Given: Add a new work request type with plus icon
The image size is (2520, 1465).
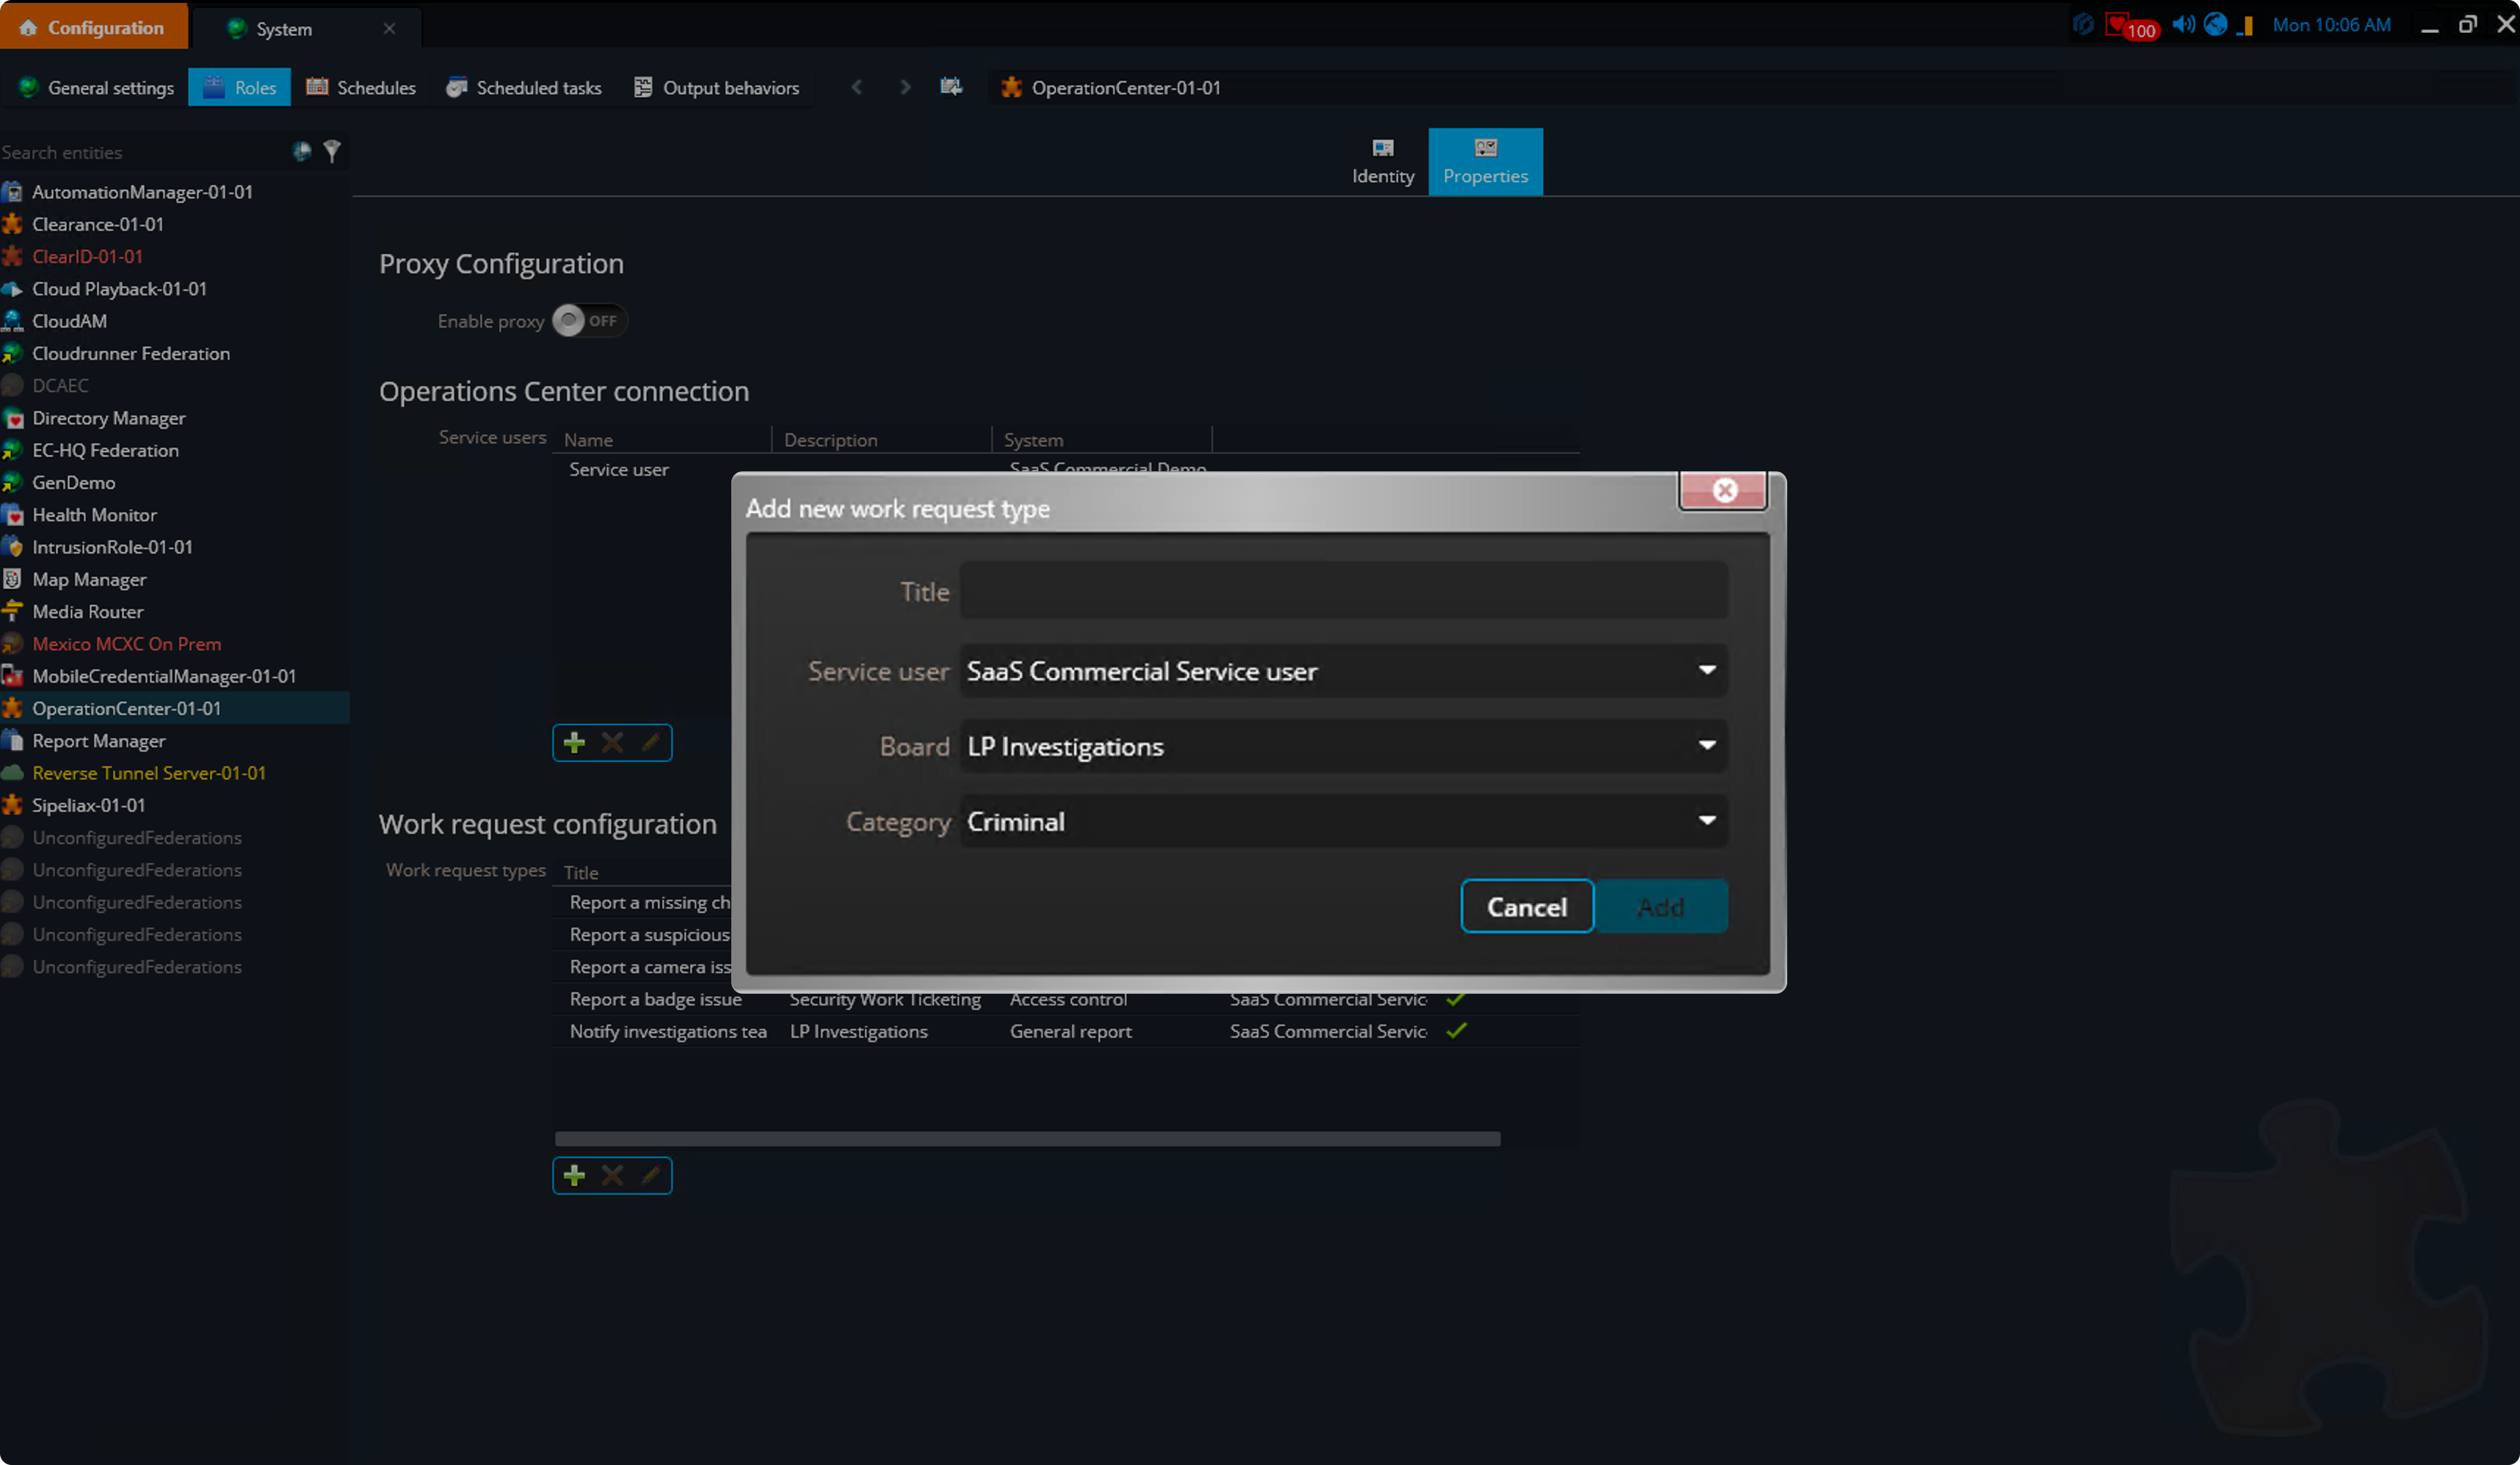Looking at the screenshot, I should 574,1175.
